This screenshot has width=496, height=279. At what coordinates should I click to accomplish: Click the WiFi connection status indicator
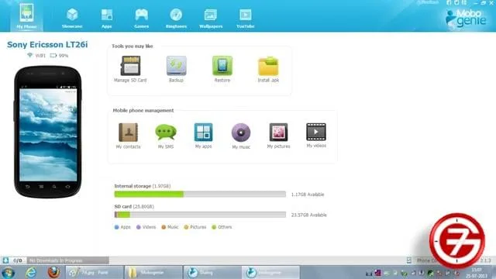point(36,55)
